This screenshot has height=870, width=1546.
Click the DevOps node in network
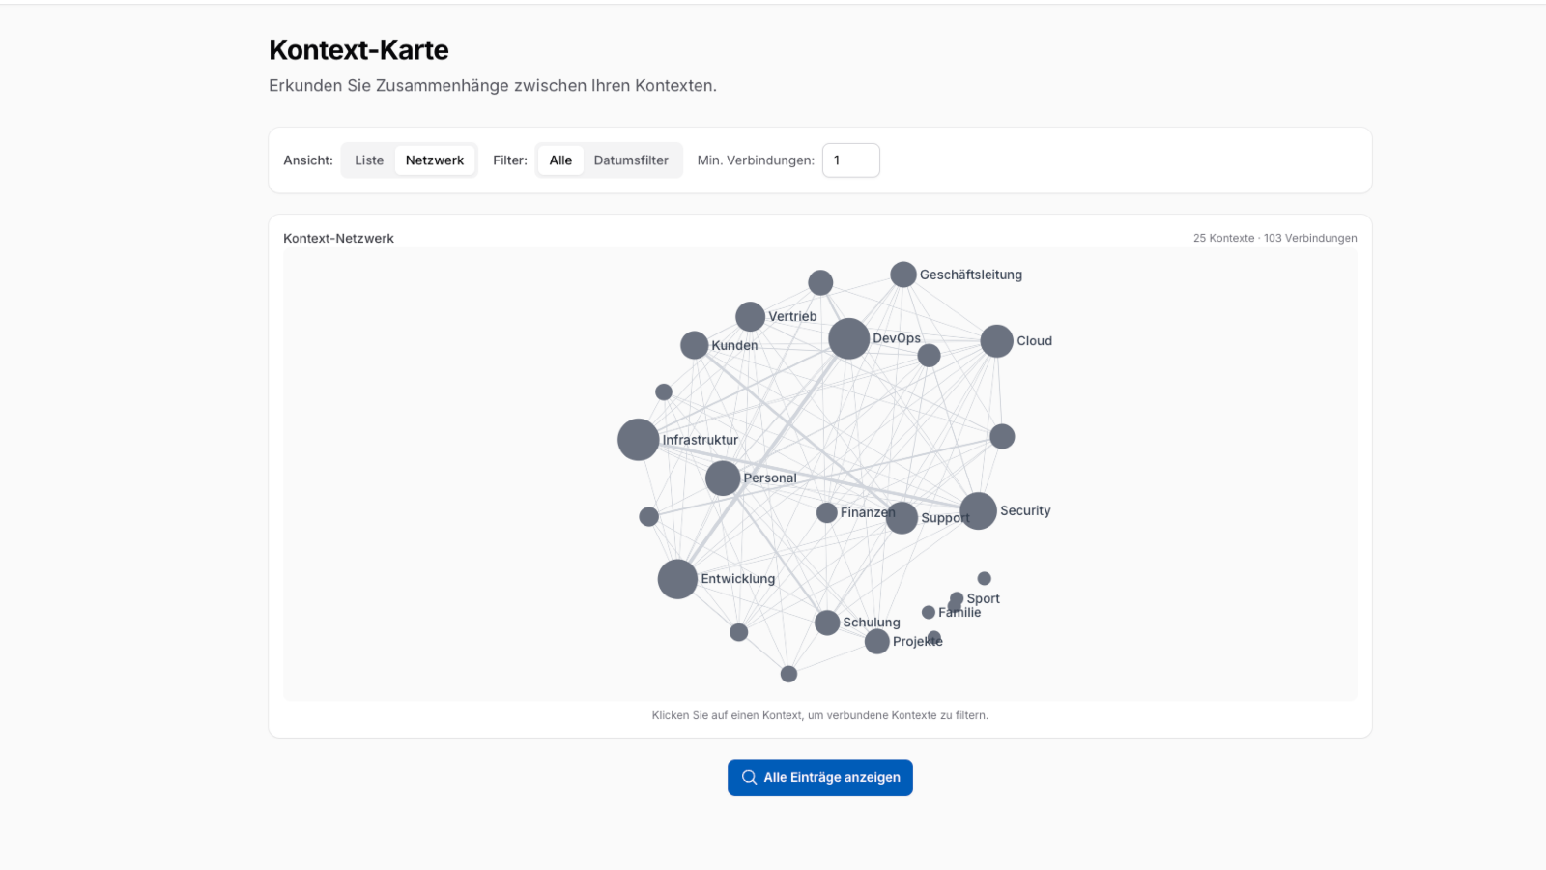click(x=848, y=338)
